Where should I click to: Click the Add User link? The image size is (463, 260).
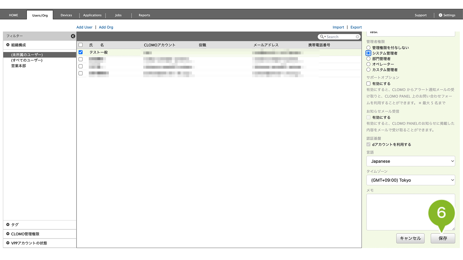pos(84,27)
